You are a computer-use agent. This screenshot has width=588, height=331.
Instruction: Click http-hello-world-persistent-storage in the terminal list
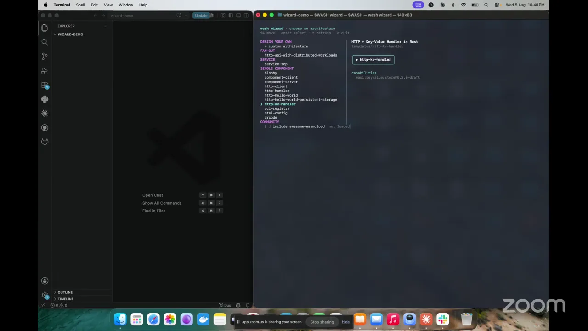click(x=300, y=100)
